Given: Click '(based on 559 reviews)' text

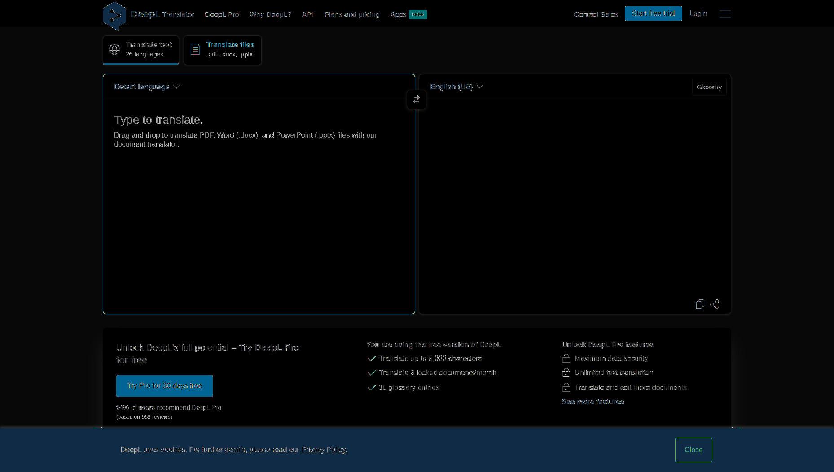Looking at the screenshot, I should pos(144,417).
